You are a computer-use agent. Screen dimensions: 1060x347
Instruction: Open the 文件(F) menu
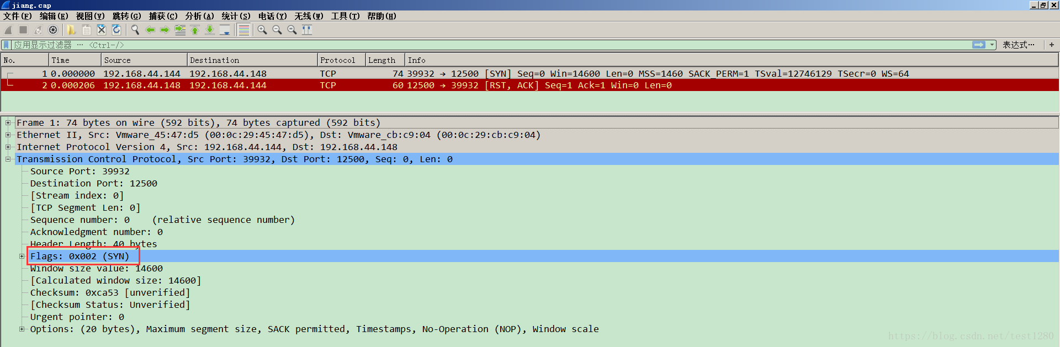(17, 16)
